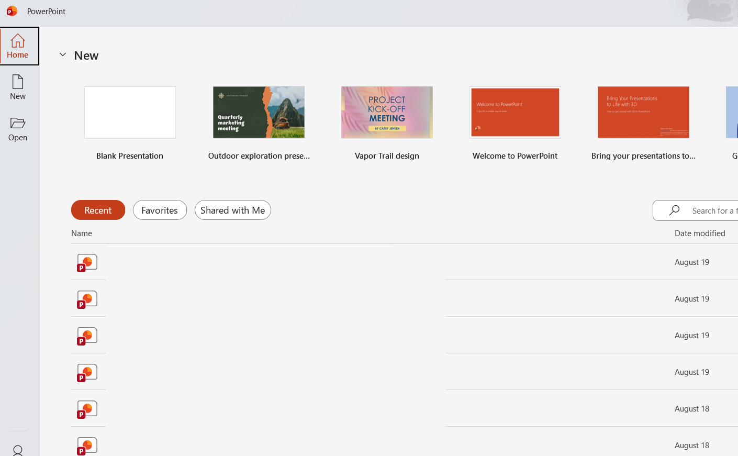The width and height of the screenshot is (738, 456).
Task: Open the first August 19 presentation file icon
Action: 87,263
